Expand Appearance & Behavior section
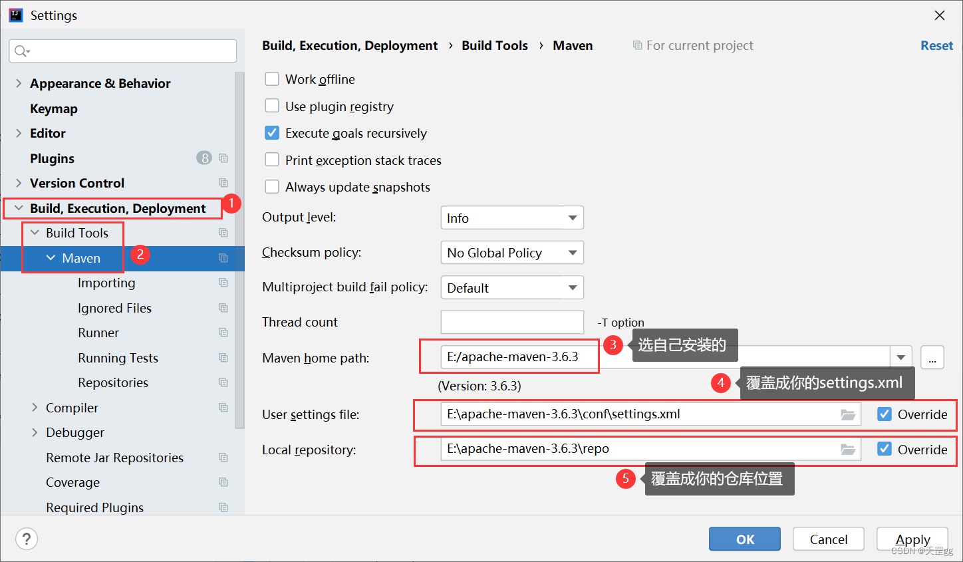 pyautogui.click(x=19, y=83)
